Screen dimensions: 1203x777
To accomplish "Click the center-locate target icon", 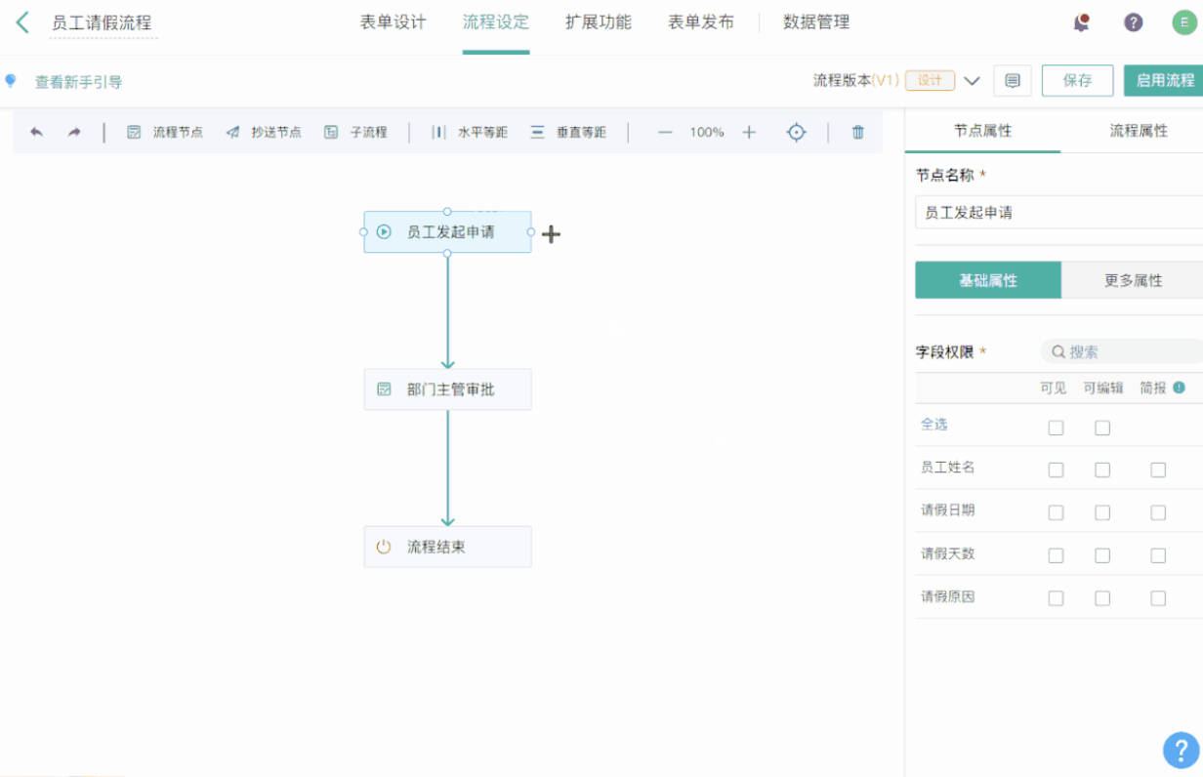I will 797,132.
